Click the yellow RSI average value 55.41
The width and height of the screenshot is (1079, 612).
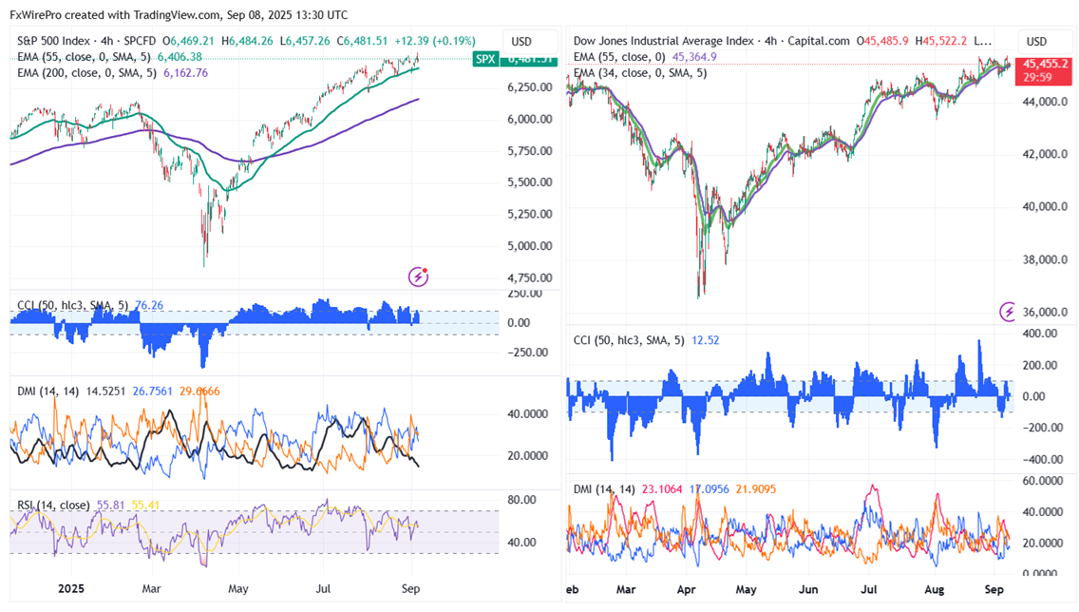(x=145, y=506)
